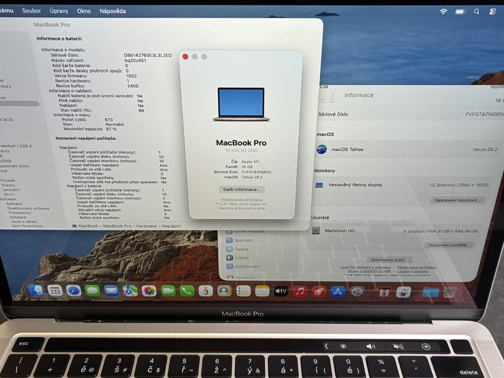Open Calendar showing date 3
The width and height of the screenshot is (504, 378).
(206, 291)
